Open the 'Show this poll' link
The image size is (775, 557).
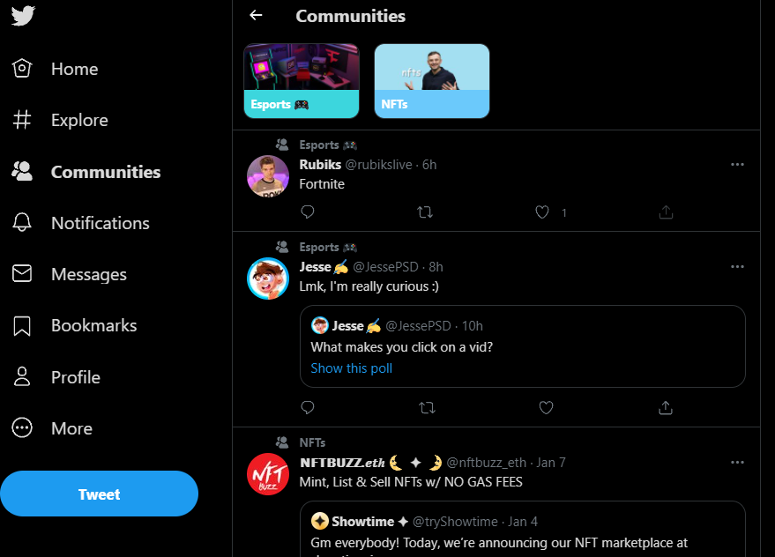click(x=351, y=368)
